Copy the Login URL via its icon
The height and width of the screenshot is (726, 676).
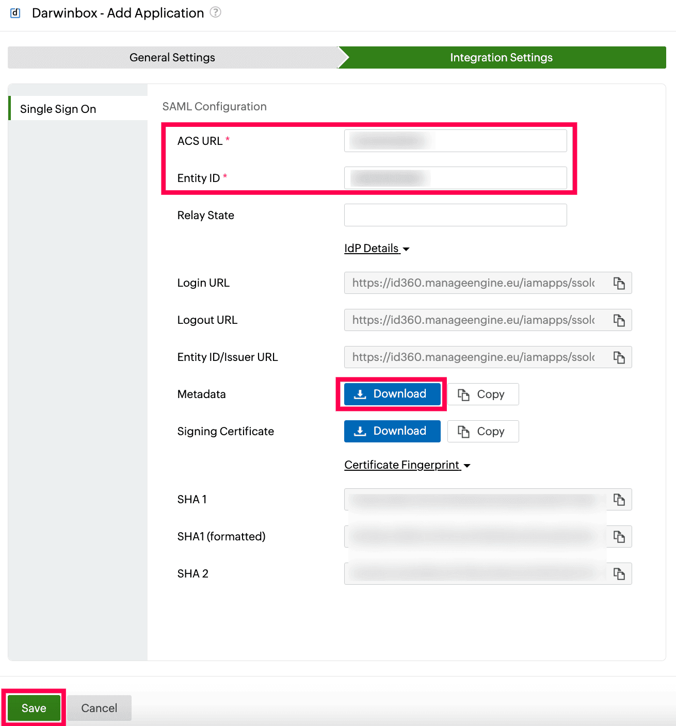(x=619, y=283)
